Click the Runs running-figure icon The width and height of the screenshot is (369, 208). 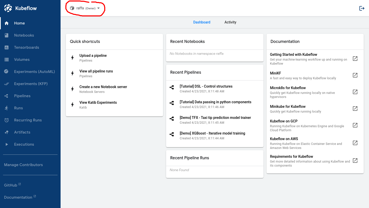[x=7, y=108]
